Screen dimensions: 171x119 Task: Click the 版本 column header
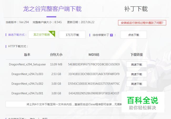tap(27, 55)
